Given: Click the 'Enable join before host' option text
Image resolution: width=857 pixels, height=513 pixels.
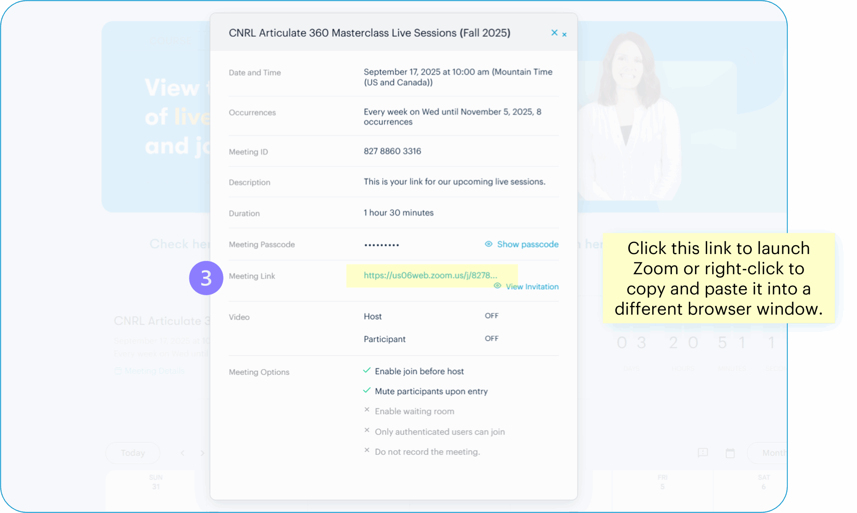Looking at the screenshot, I should pos(419,371).
